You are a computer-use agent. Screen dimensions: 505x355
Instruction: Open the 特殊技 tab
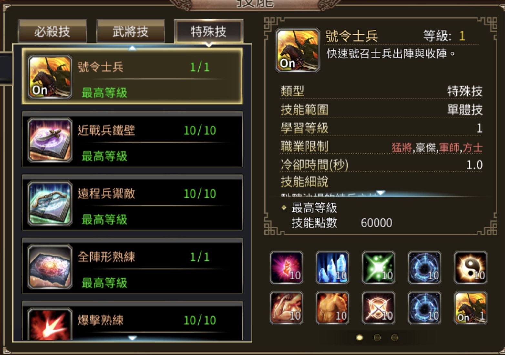[x=209, y=31]
